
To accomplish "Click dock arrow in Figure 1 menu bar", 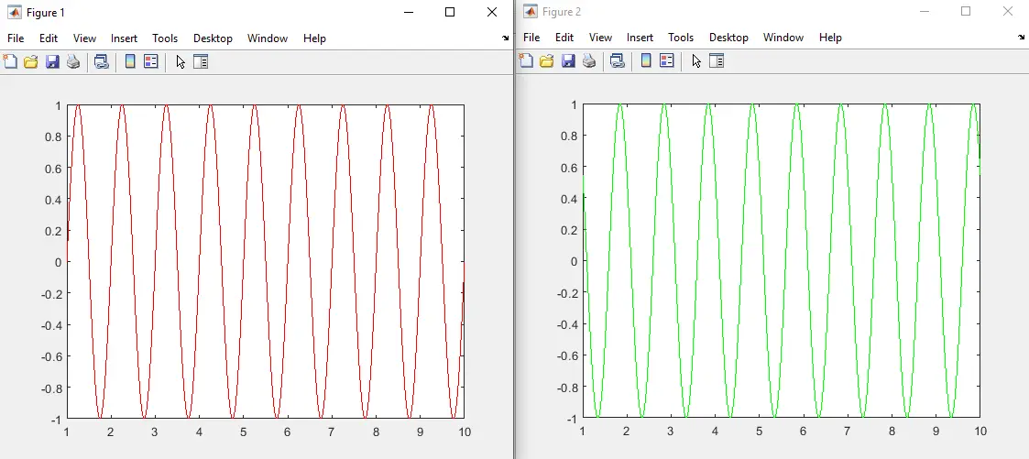I will (505, 38).
